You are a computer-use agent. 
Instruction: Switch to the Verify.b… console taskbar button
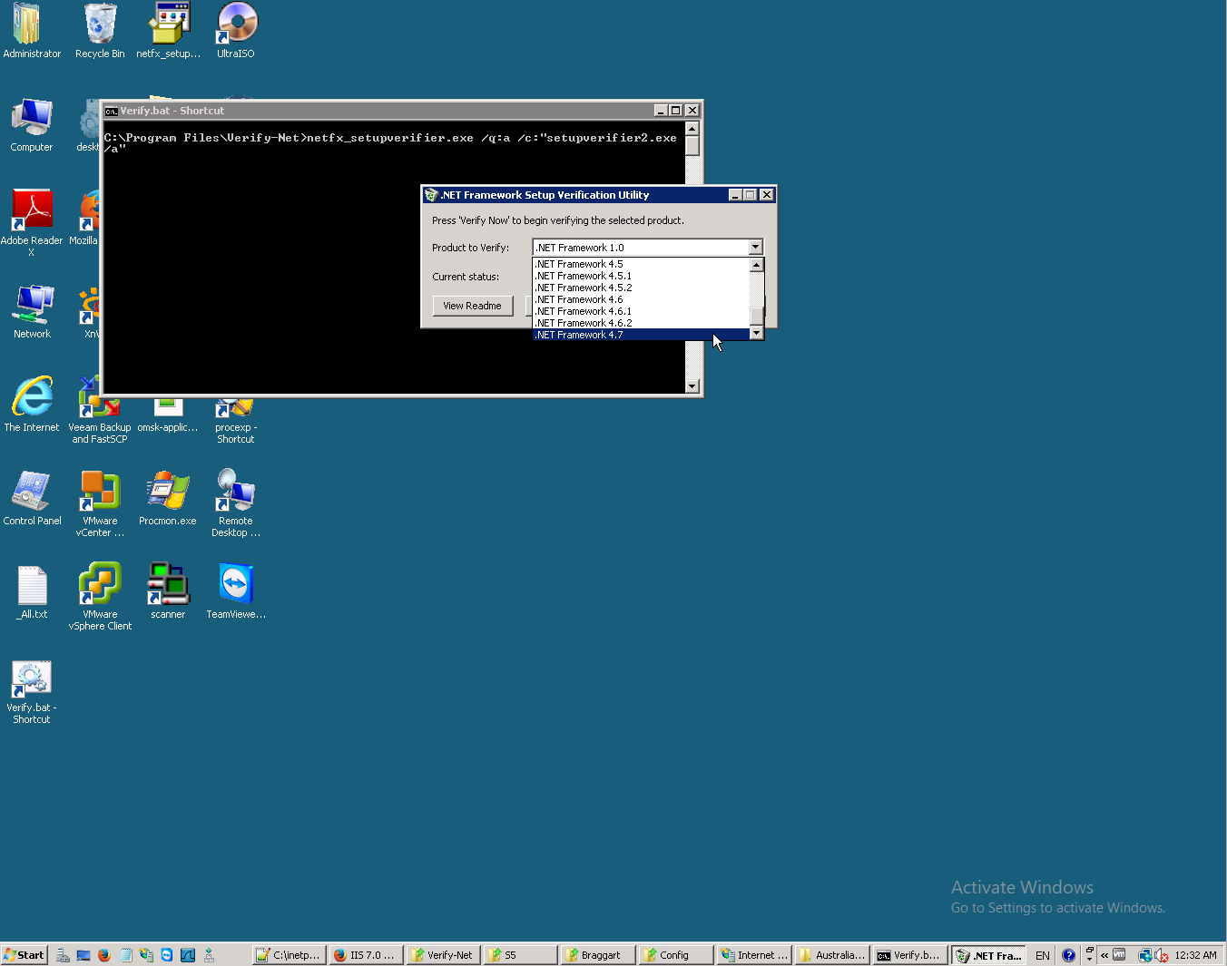click(x=910, y=955)
